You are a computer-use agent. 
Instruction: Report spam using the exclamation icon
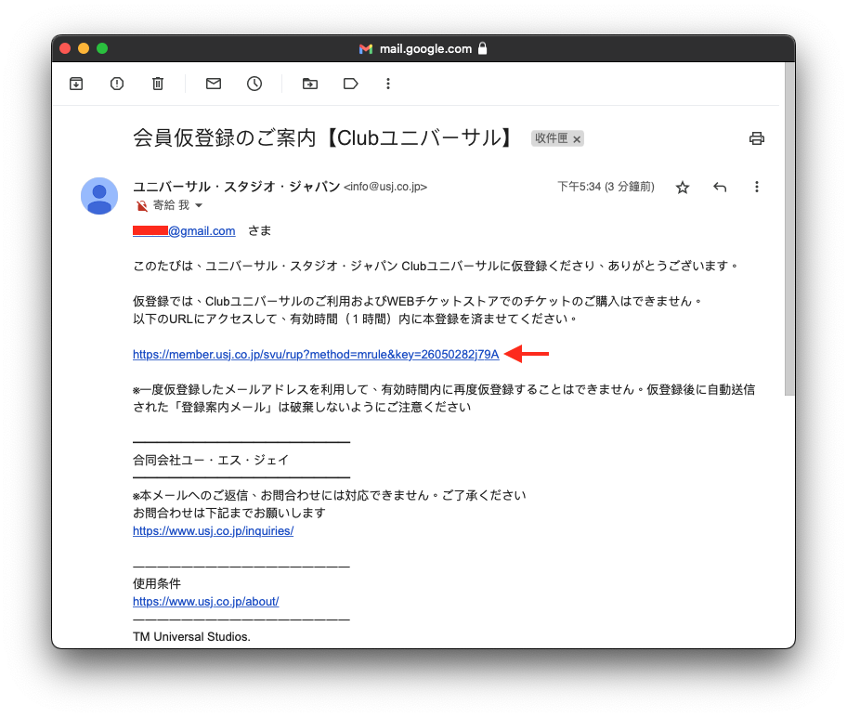tap(117, 84)
